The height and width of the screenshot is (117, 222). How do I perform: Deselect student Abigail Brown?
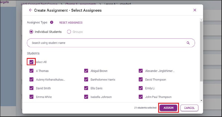(x=86, y=71)
